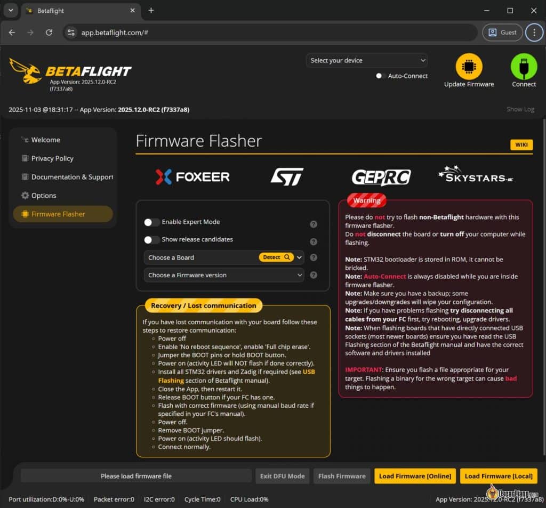This screenshot has width=546, height=508.
Task: Click Load Firmware [Local] button
Action: pos(499,476)
